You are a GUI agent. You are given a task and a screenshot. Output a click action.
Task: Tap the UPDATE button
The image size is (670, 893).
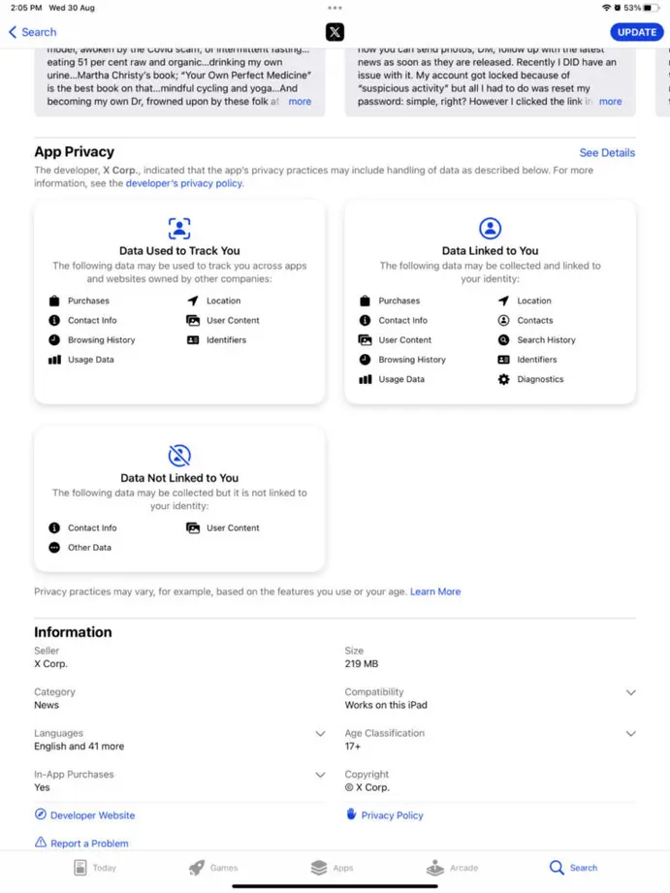click(637, 32)
